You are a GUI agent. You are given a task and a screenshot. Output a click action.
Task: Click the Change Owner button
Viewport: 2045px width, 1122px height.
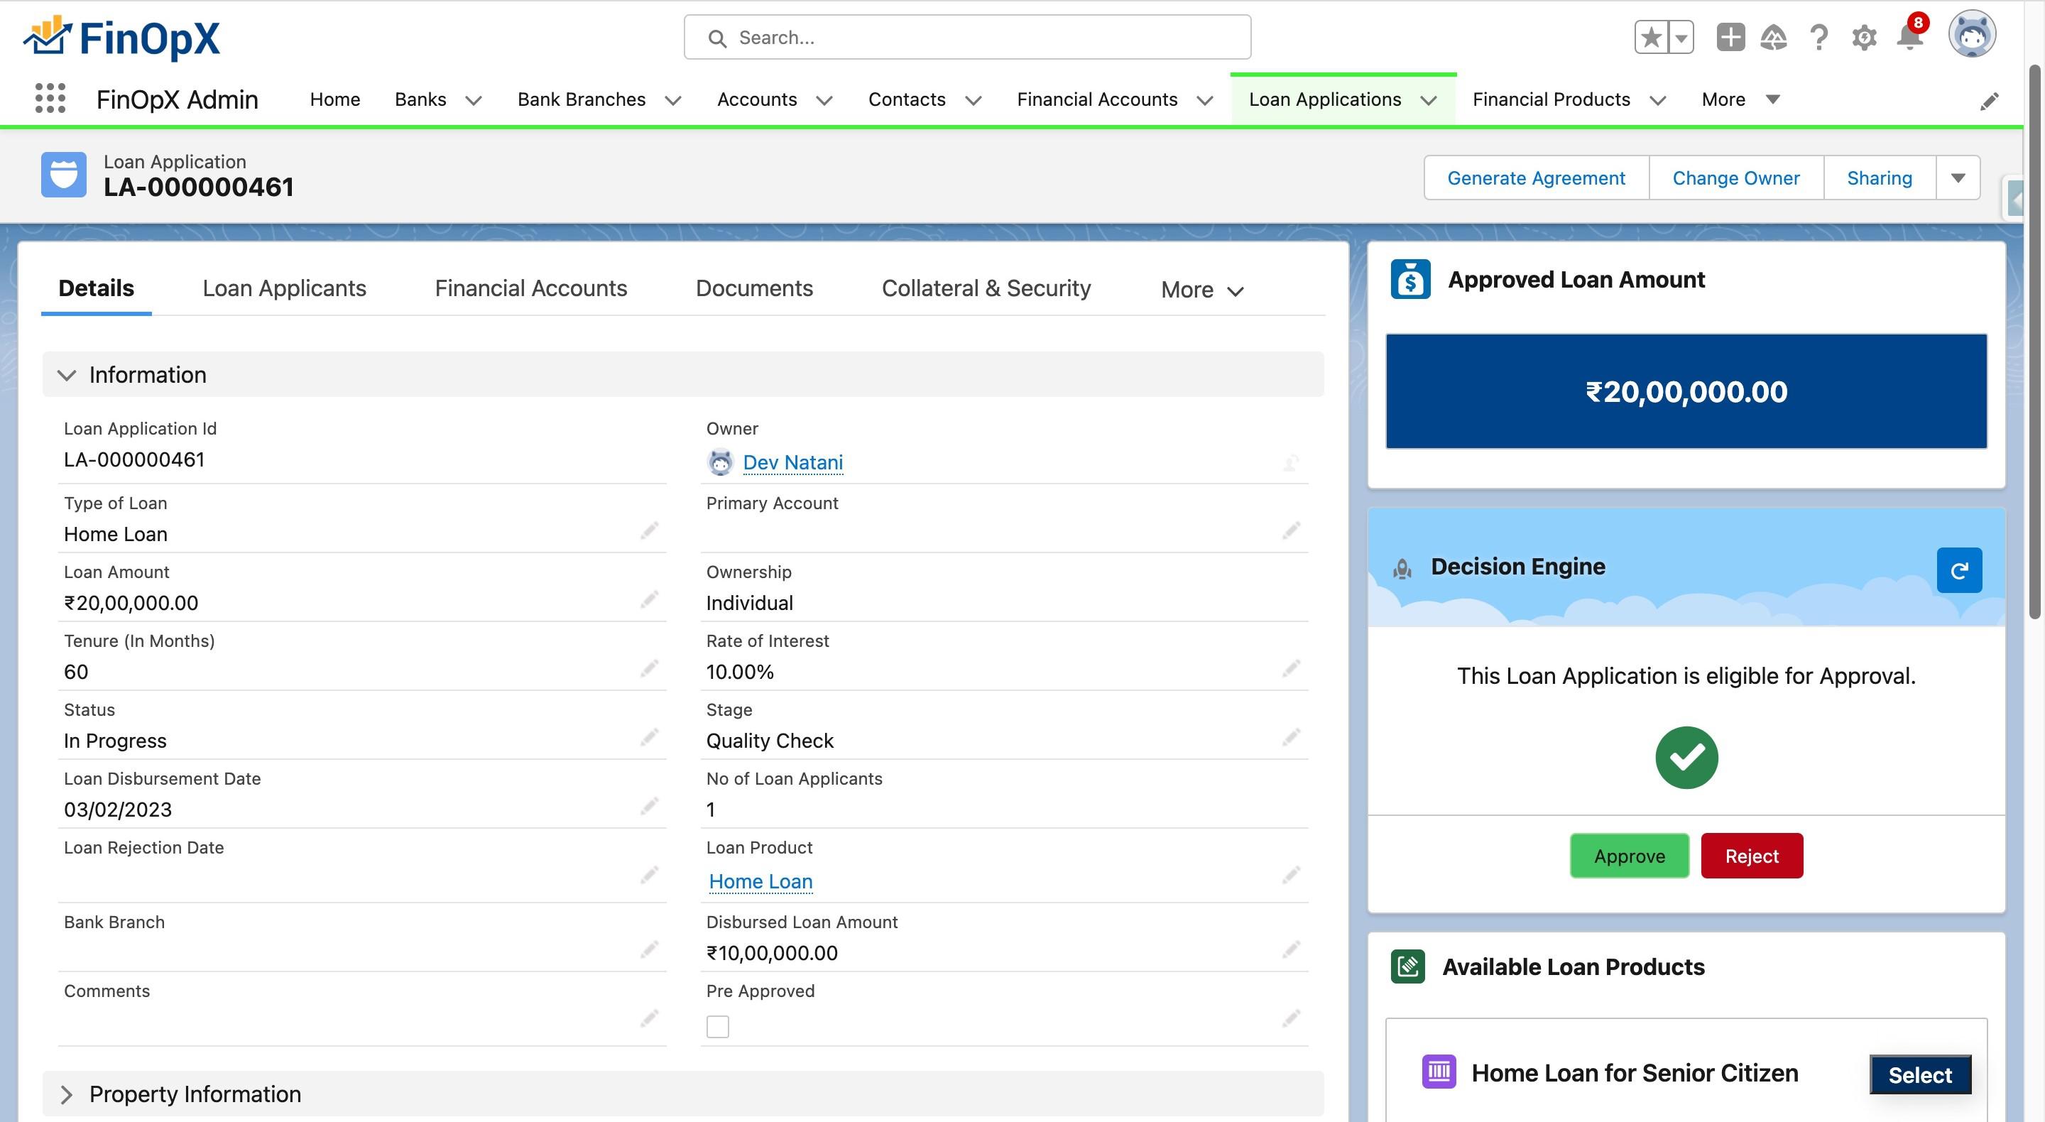[x=1735, y=178]
